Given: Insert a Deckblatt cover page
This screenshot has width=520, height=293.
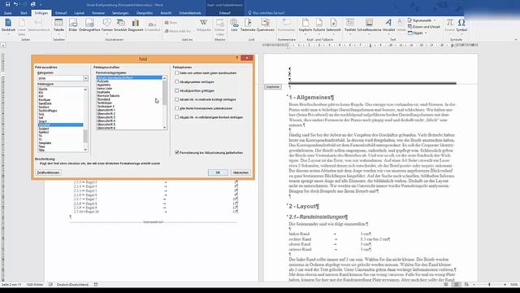Looking at the screenshot, I should click(8, 25).
